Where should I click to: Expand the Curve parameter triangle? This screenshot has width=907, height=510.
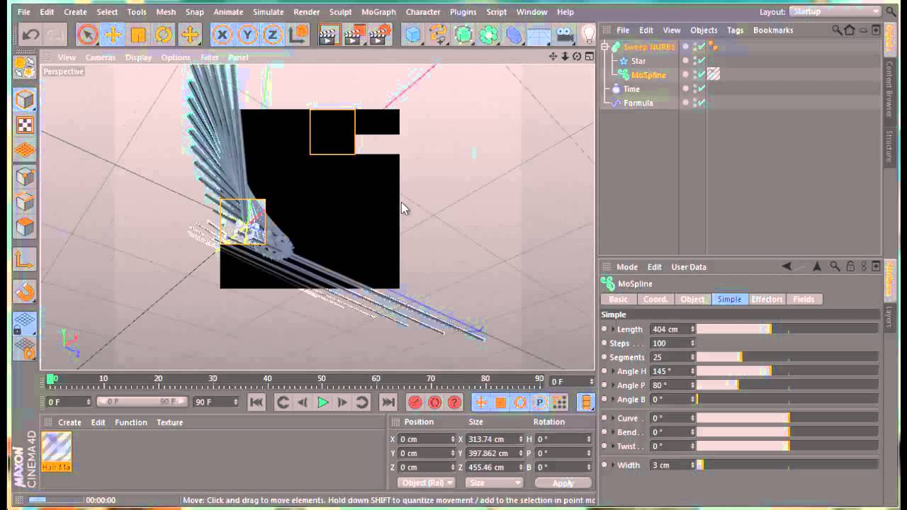point(613,418)
